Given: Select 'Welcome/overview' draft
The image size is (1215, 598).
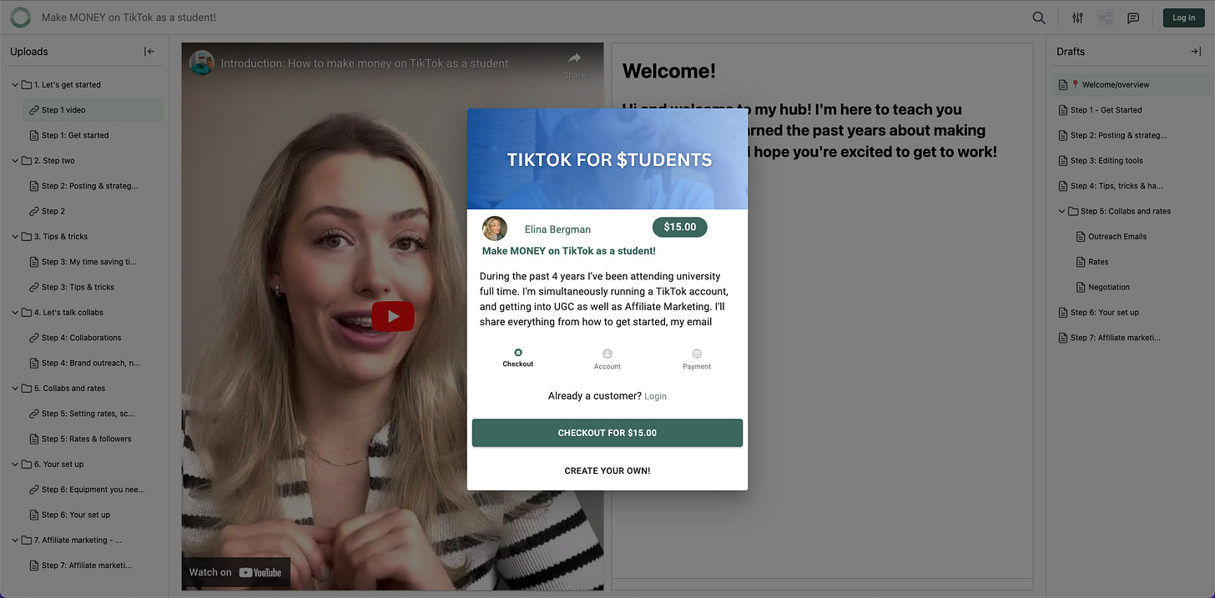Looking at the screenshot, I should tap(1131, 85).
